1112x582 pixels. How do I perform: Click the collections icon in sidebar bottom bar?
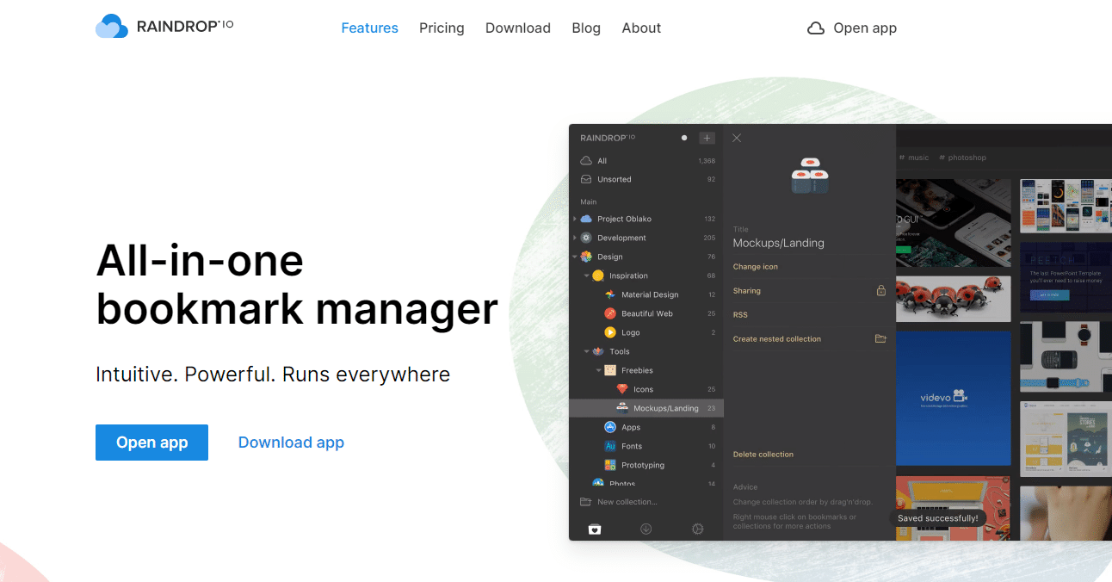(x=594, y=529)
